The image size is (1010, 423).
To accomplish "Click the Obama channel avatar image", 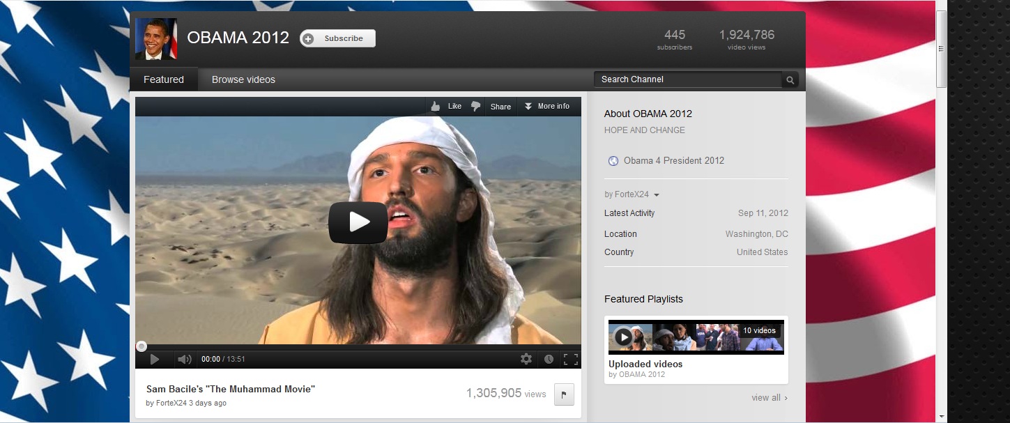I will 156,39.
